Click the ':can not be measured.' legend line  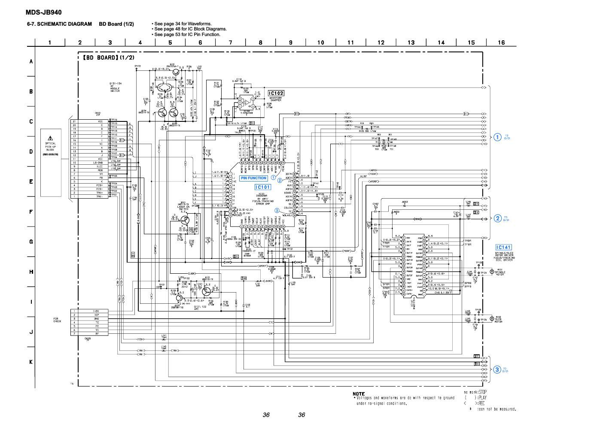[497, 409]
